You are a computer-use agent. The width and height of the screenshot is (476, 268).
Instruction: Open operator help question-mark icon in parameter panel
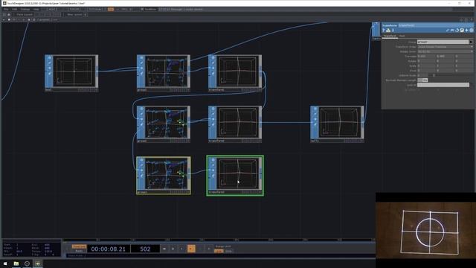click(384, 30)
